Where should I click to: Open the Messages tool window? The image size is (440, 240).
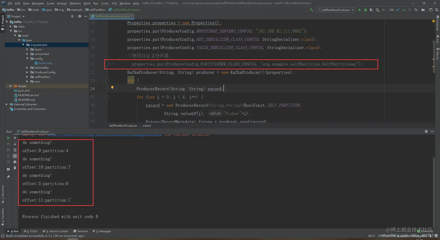(x=102, y=231)
